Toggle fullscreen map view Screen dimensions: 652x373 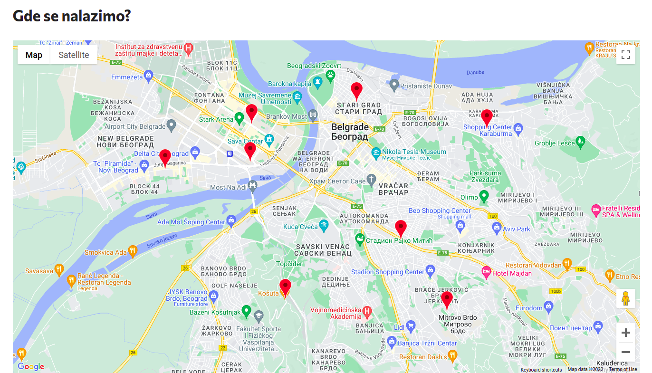tap(625, 55)
